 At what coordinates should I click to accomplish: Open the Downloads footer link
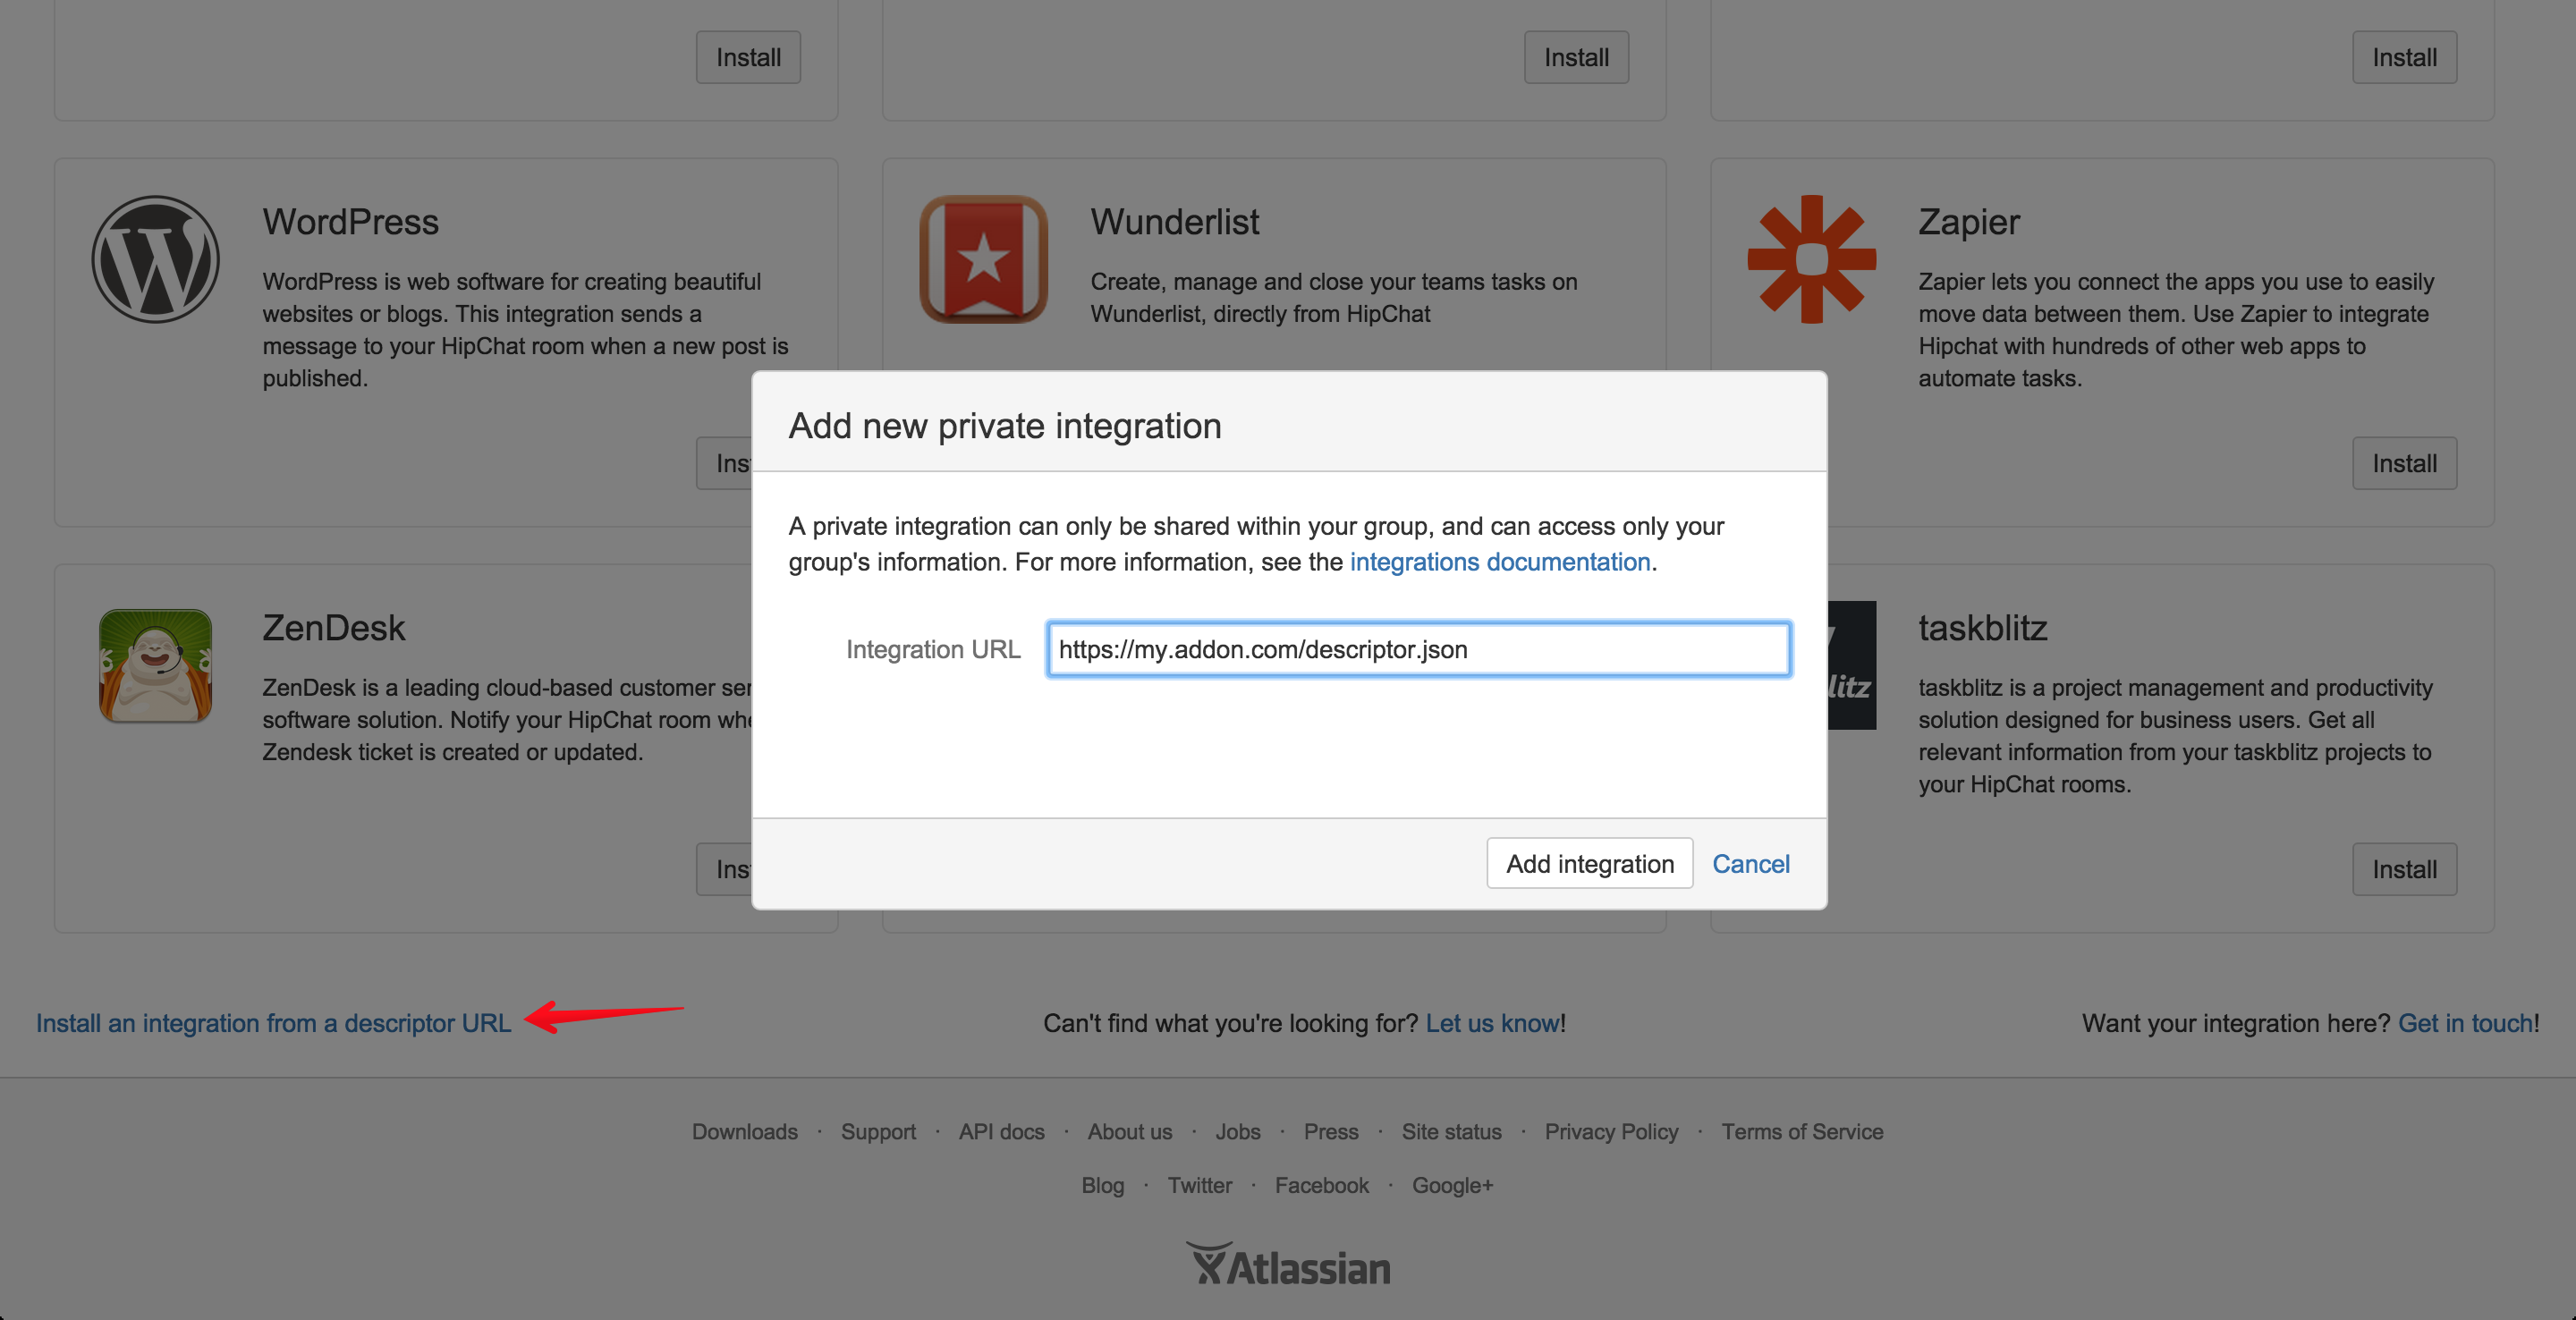tap(744, 1132)
